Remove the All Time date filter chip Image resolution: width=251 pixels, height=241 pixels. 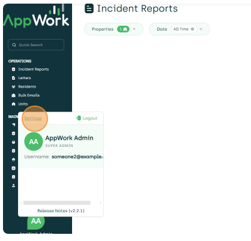(192, 29)
